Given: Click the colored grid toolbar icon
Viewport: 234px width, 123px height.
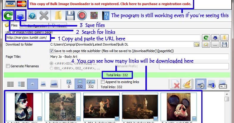Looking at the screenshot, I should [x=94, y=15].
